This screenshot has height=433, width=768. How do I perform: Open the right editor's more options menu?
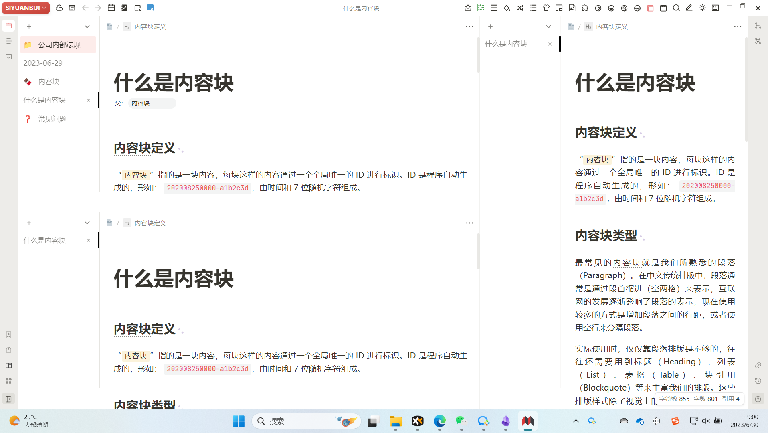pyautogui.click(x=738, y=26)
